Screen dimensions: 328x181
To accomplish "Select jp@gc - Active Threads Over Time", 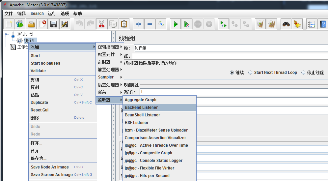I will click(160, 145).
